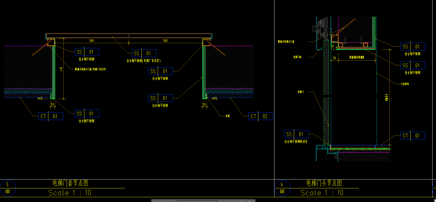Image resolution: width=436 pixels, height=202 pixels.
Task: Click the 电梯门机 label
Action: click(x=297, y=57)
